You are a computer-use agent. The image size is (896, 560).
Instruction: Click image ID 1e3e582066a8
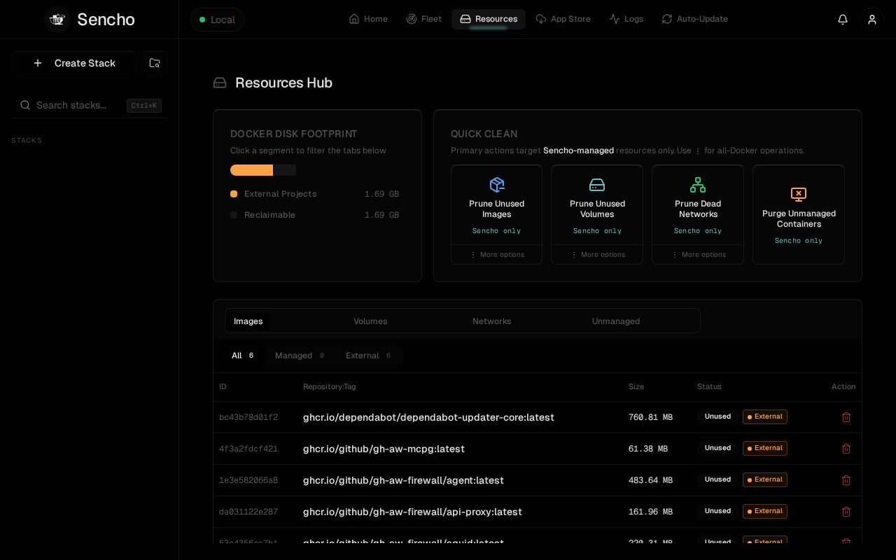[x=248, y=481]
